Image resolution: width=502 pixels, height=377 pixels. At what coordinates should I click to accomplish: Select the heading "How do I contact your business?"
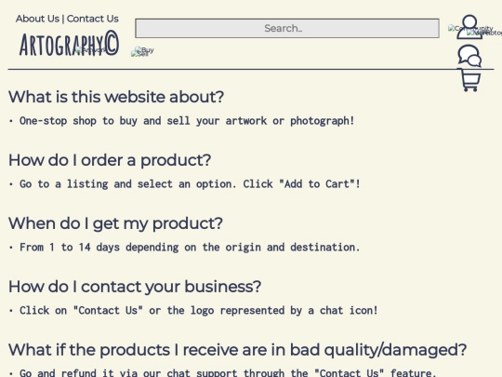135,286
